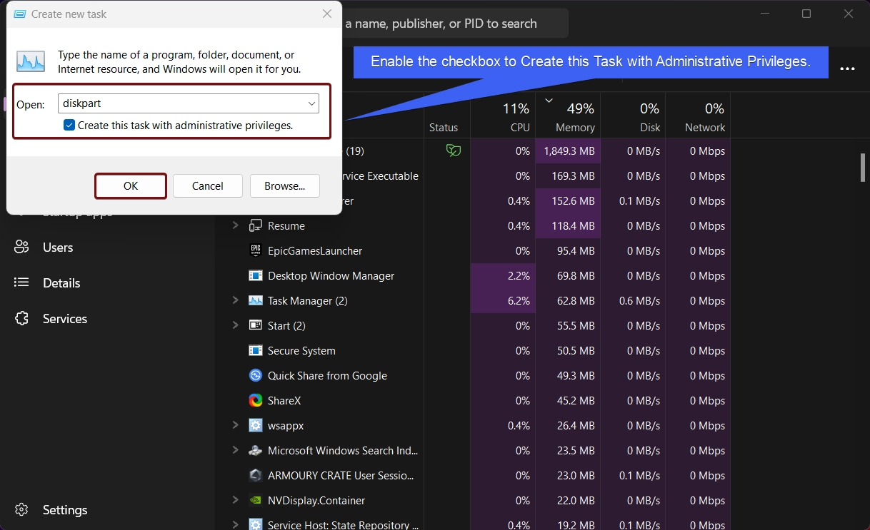Click the Task Manager (2) process icon
Screen dimensions: 870x530
pyautogui.click(x=256, y=301)
